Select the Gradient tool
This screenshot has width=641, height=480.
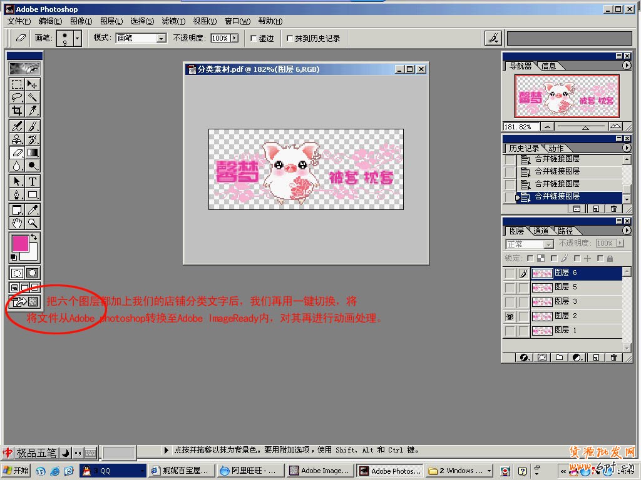tap(33, 152)
